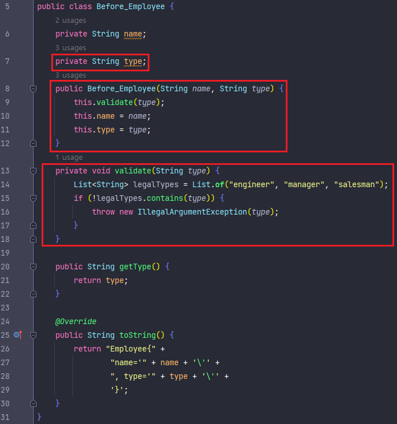The width and height of the screenshot is (397, 424).
Task: Click the "name='" string literal on line 27
Action: [128, 362]
